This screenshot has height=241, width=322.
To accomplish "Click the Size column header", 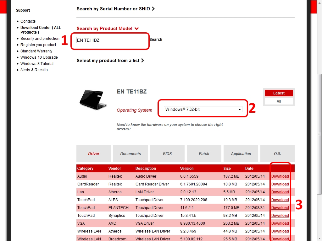I will tap(227, 169).
